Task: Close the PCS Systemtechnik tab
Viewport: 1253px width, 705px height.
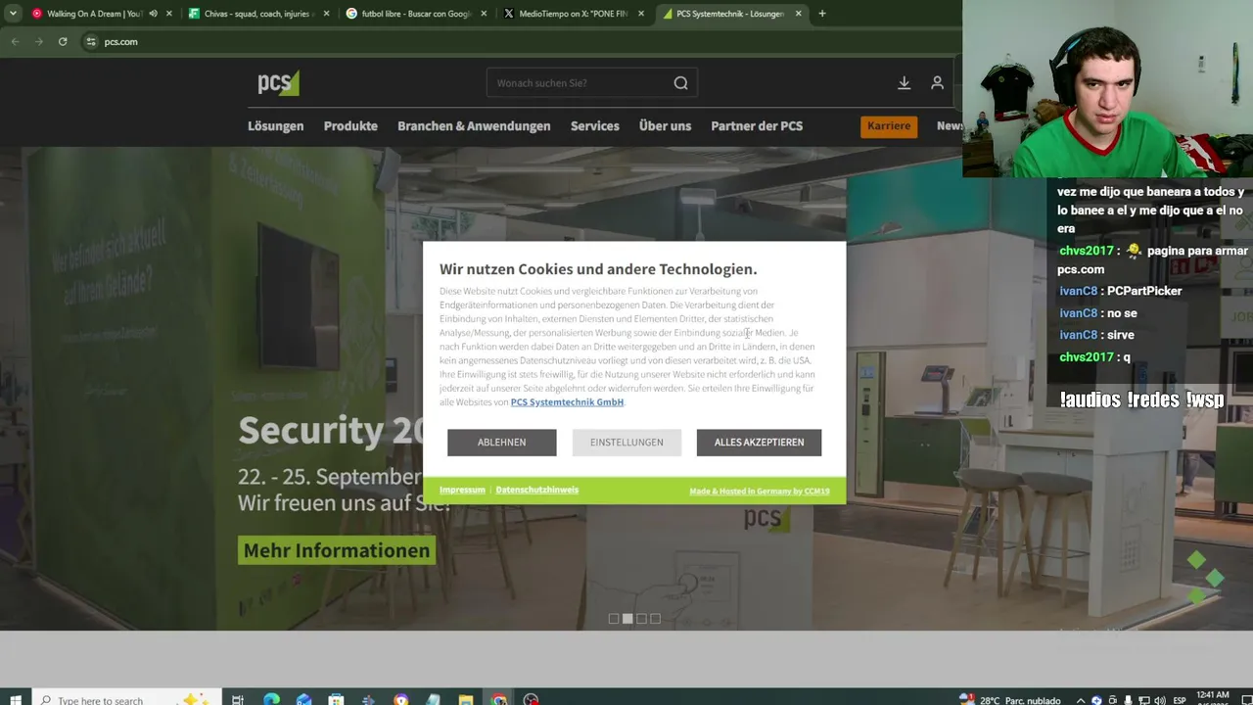Action: [799, 14]
